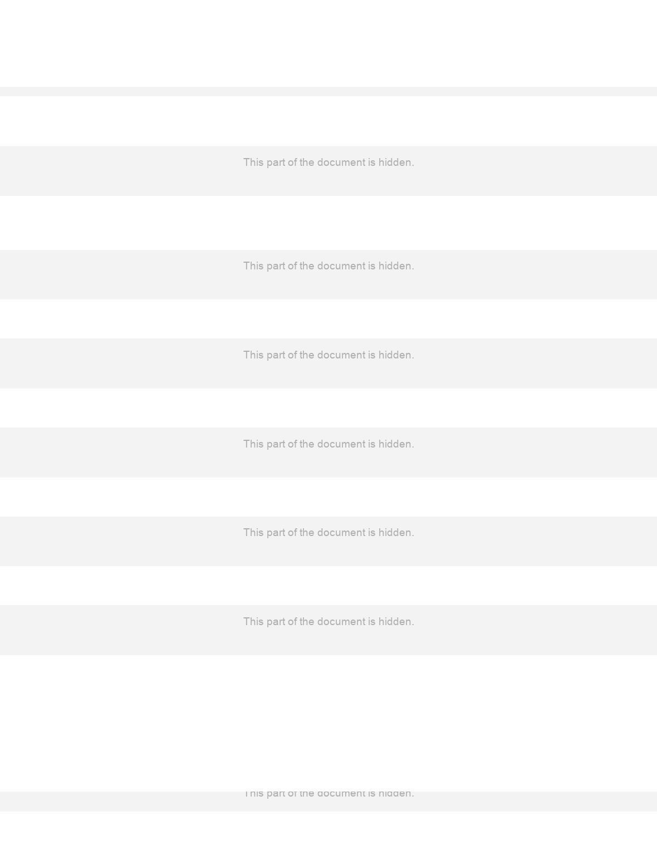Click the first 'This part of the document is hidden.' message
This screenshot has height=850, width=657.
(x=329, y=163)
